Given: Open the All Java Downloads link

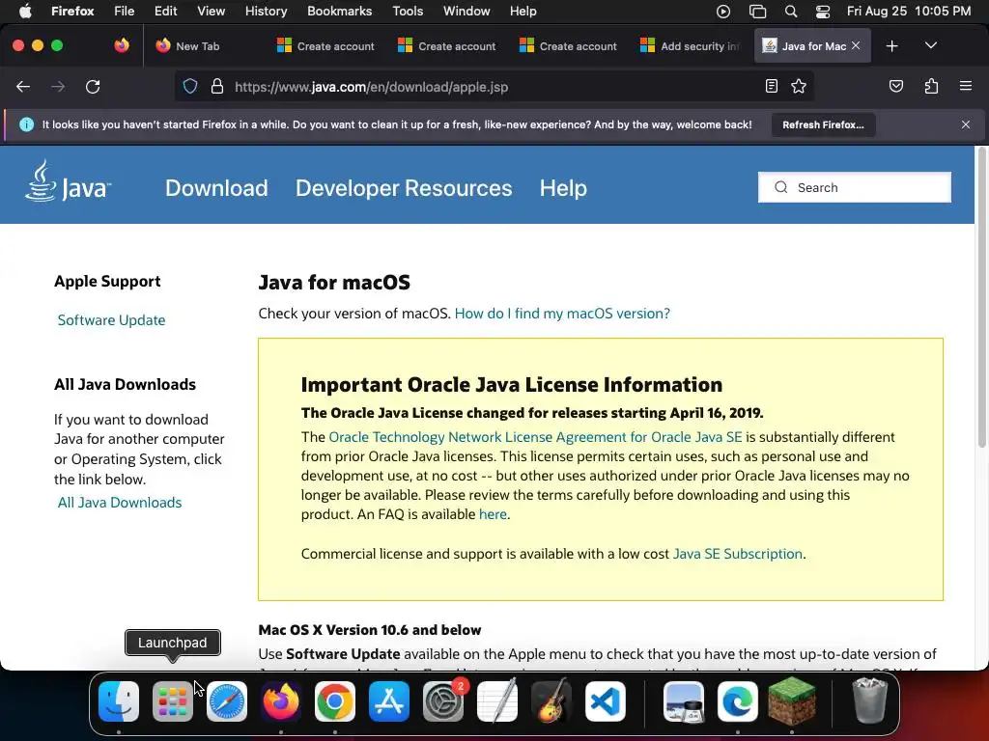Looking at the screenshot, I should (x=120, y=502).
